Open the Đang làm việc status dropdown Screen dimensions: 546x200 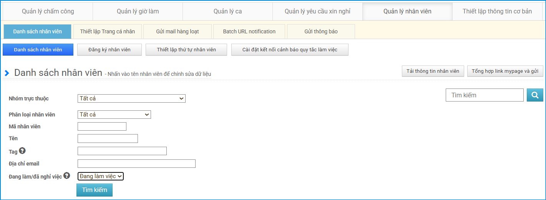pos(100,176)
